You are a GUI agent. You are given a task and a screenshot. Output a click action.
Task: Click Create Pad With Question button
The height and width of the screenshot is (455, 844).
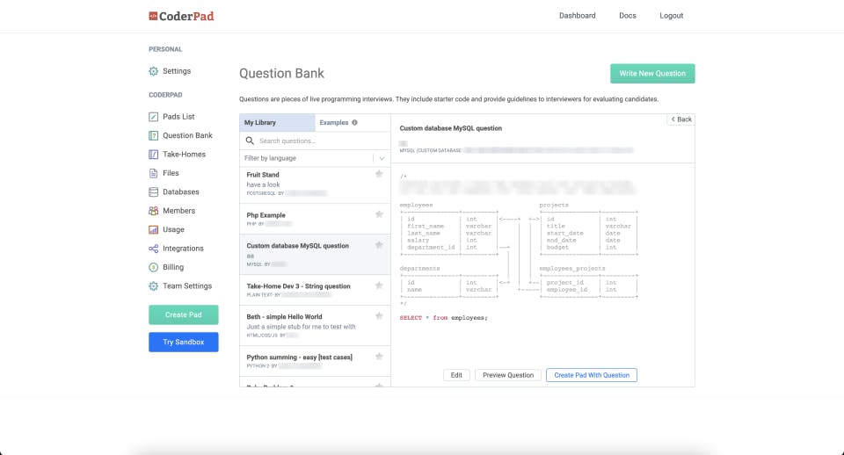[592, 375]
